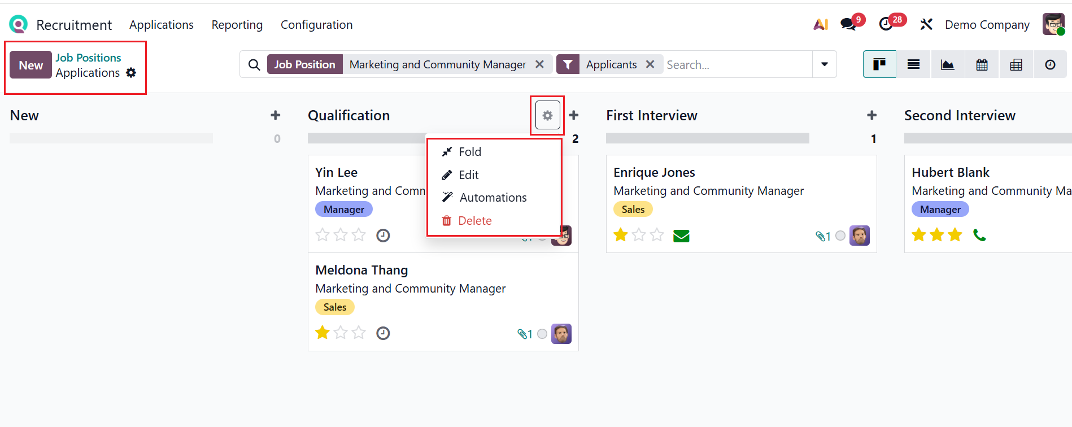
Task: Set Yin Lee priority to one star
Action: pyautogui.click(x=323, y=235)
